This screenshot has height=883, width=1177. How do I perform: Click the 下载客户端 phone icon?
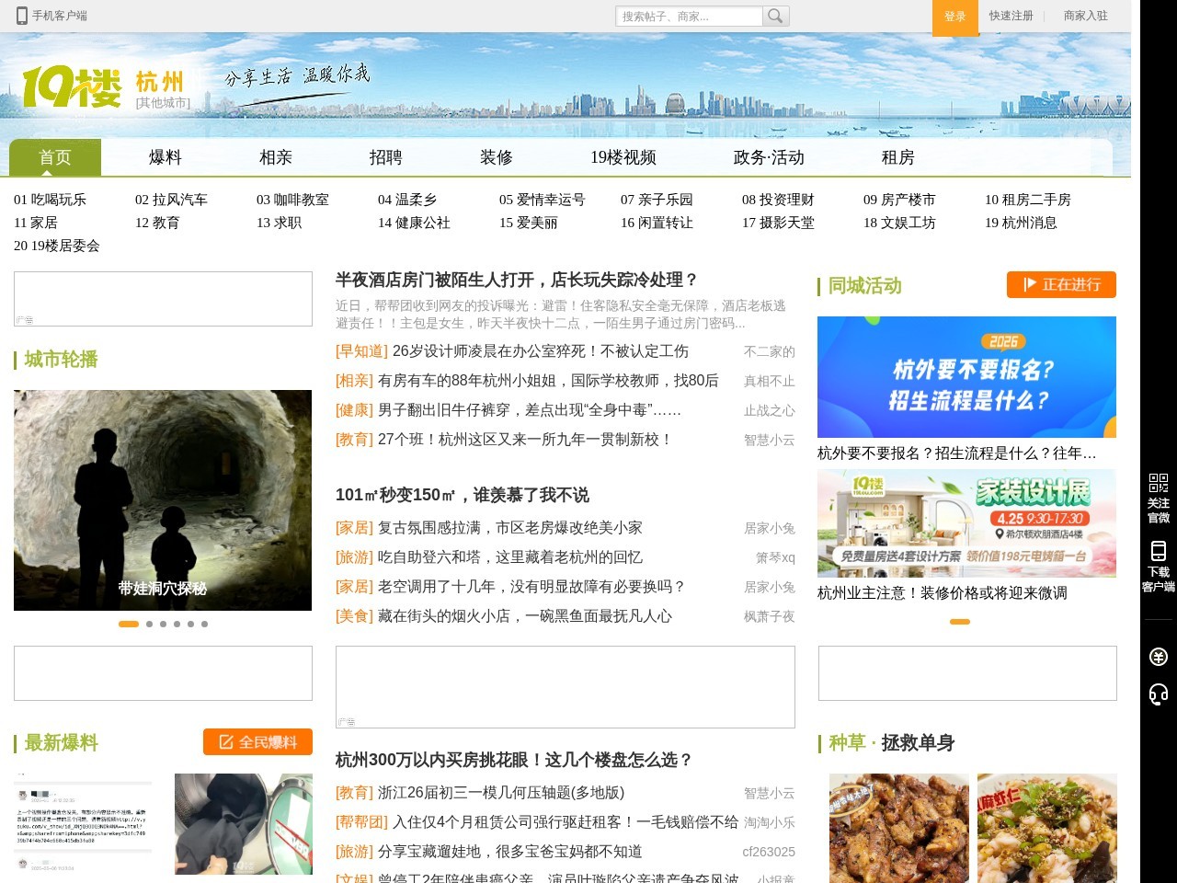pyautogui.click(x=1158, y=551)
